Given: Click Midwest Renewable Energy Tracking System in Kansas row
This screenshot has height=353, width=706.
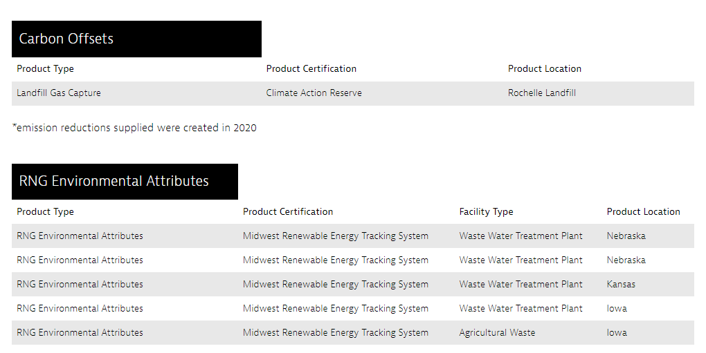Looking at the screenshot, I should pyautogui.click(x=336, y=285).
